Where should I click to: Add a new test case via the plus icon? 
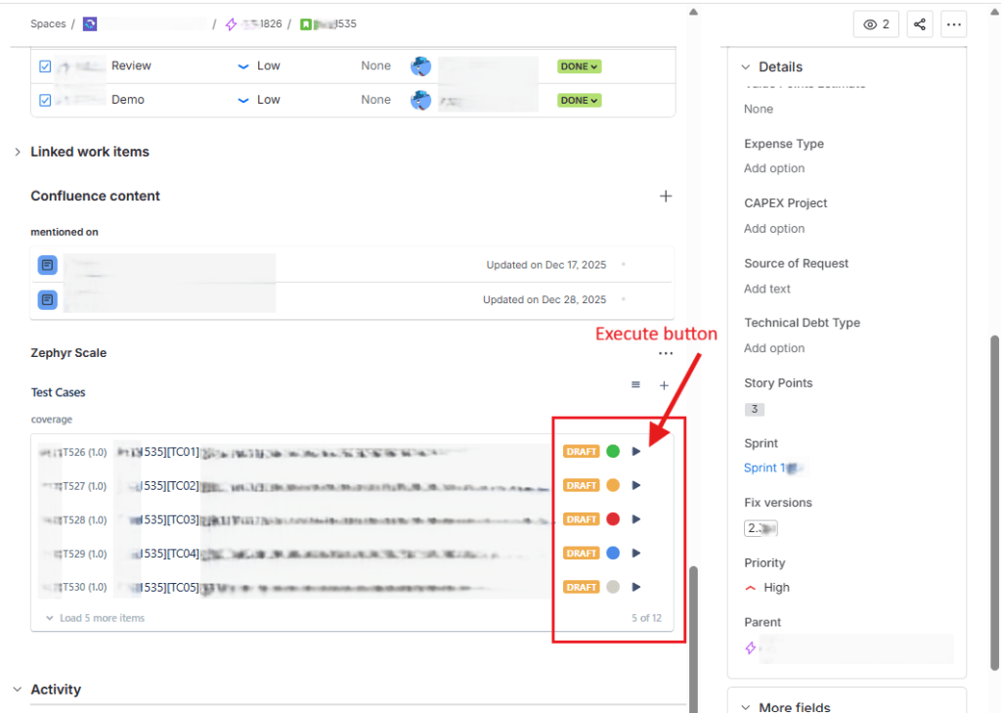click(x=664, y=385)
